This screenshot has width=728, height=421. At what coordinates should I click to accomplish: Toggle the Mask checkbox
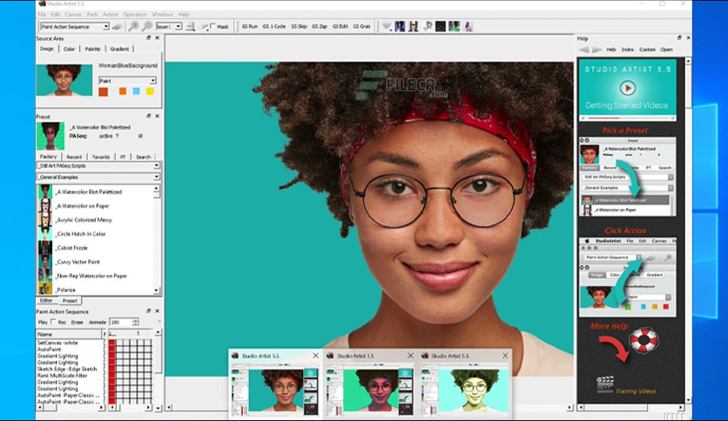(213, 26)
